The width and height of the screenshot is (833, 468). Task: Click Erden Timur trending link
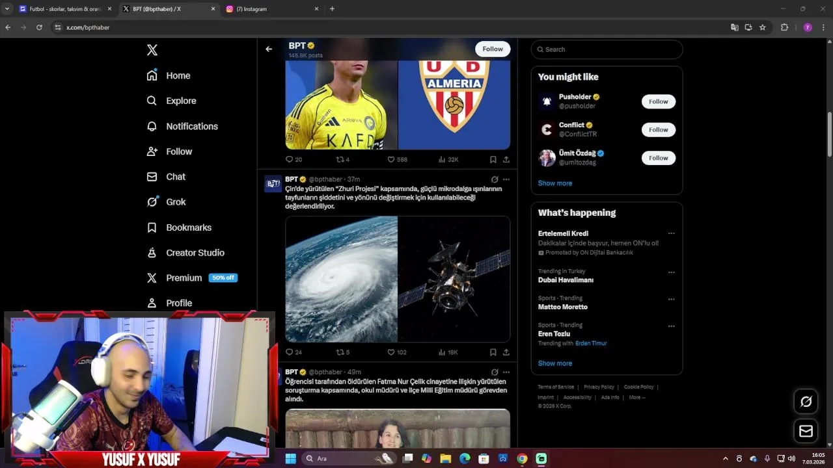coord(591,343)
